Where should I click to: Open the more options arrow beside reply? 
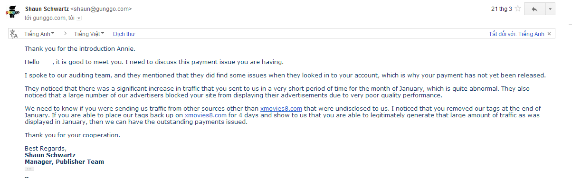click(x=550, y=9)
